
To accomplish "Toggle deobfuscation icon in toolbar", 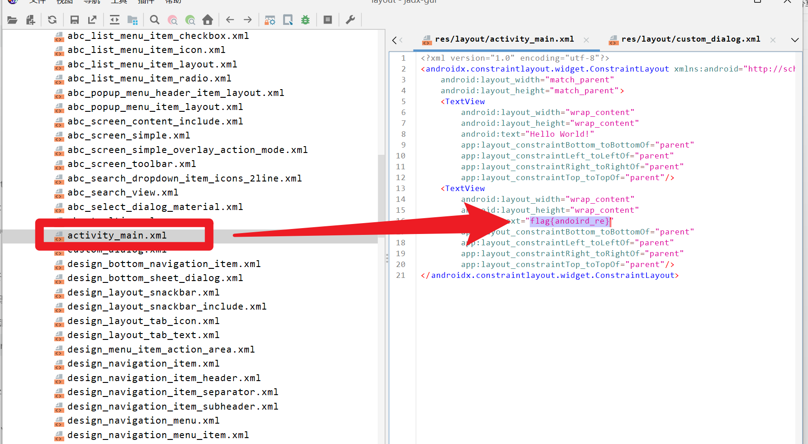I will click(x=270, y=20).
